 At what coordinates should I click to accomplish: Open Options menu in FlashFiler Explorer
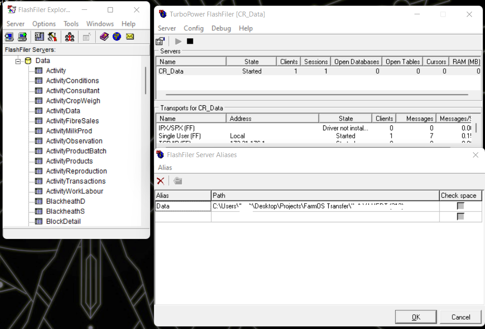[44, 24]
